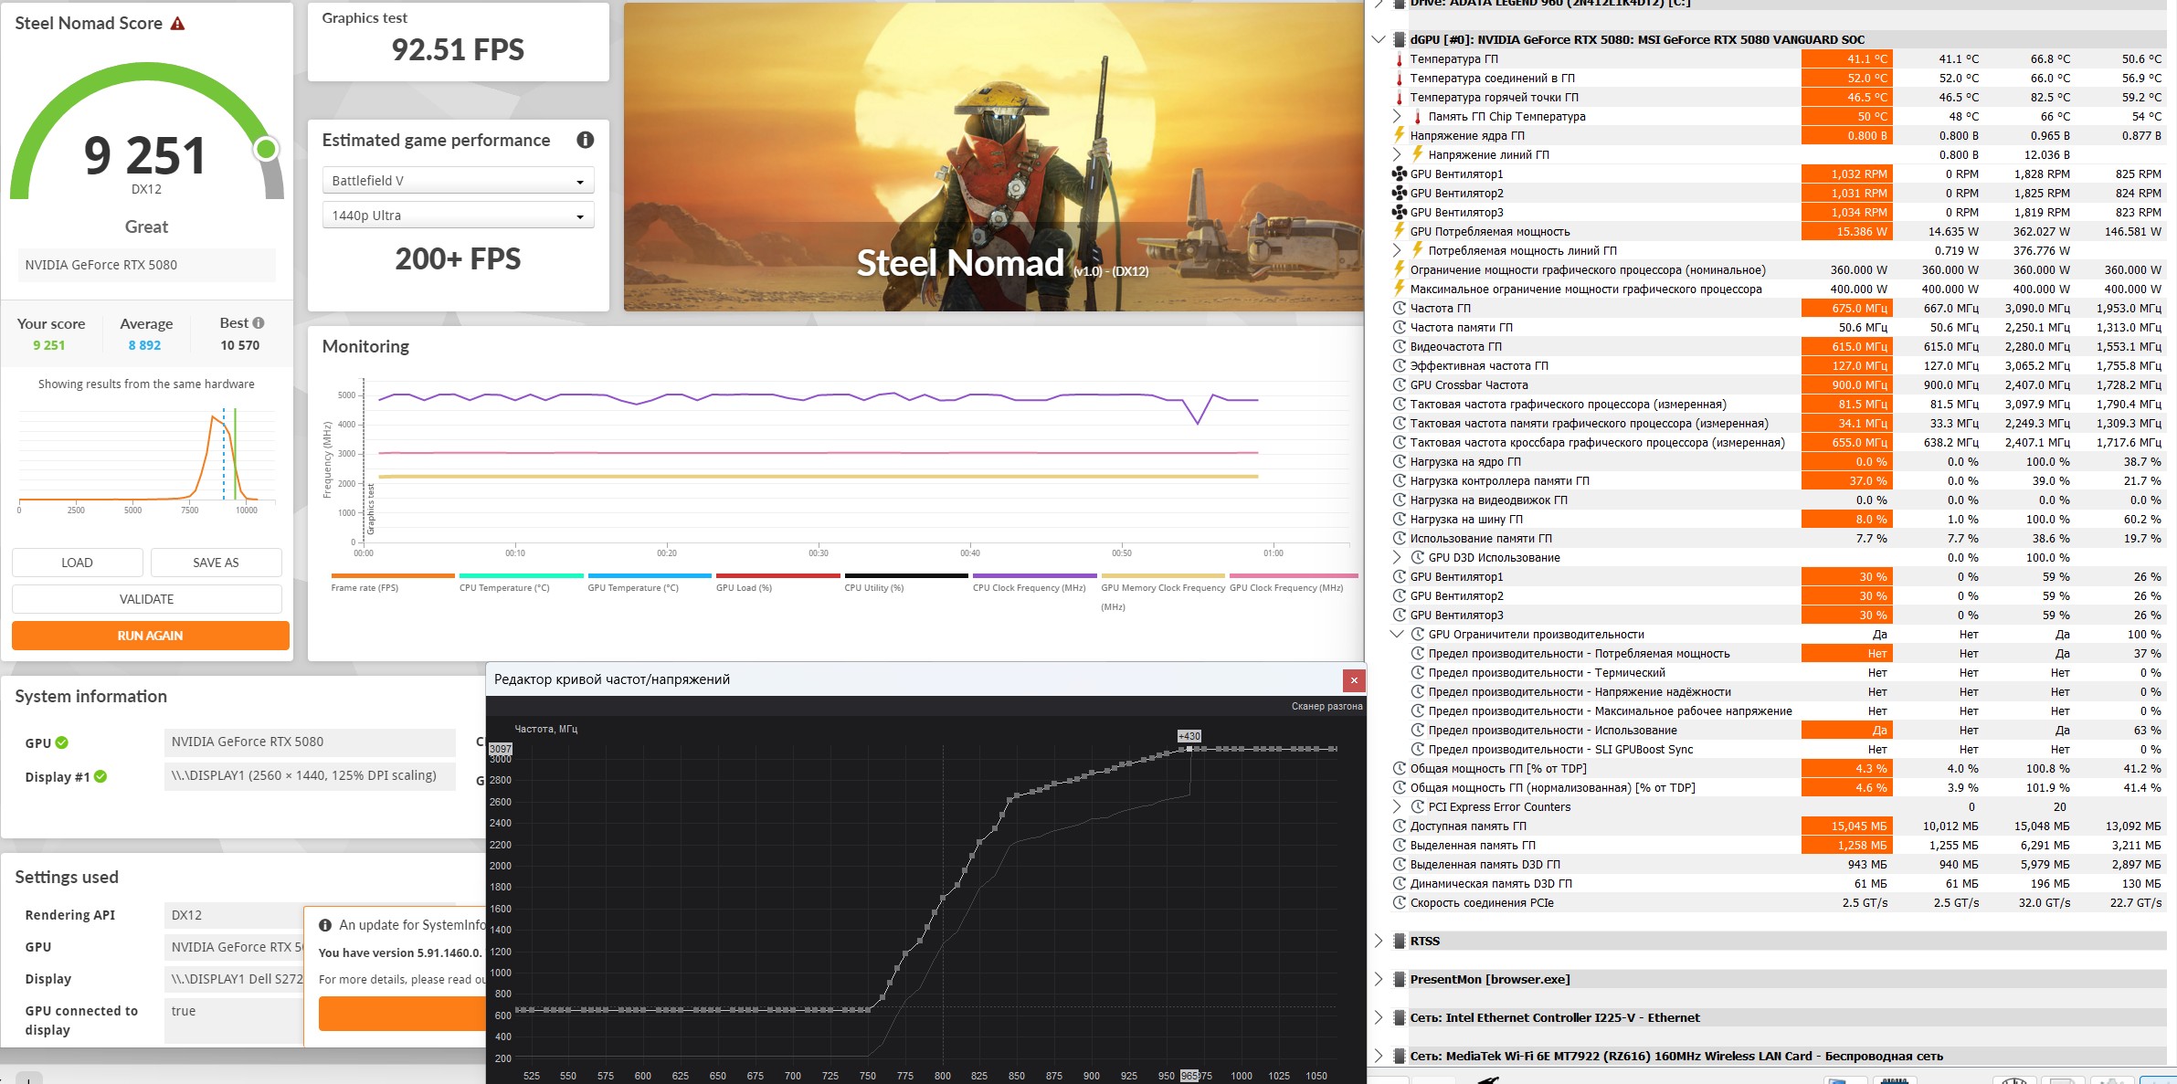Click the green check mark beside Display #1

(x=100, y=777)
